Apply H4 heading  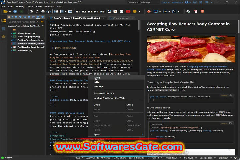96,11
